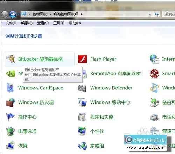Image resolution: width=175 pixels, height=154 pixels.
Task: Click the 恢复 link
Action: pos(23,146)
